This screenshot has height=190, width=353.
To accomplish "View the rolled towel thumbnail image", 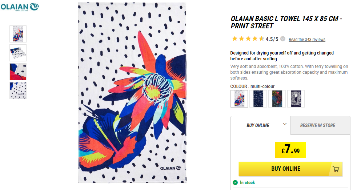I will [18, 53].
